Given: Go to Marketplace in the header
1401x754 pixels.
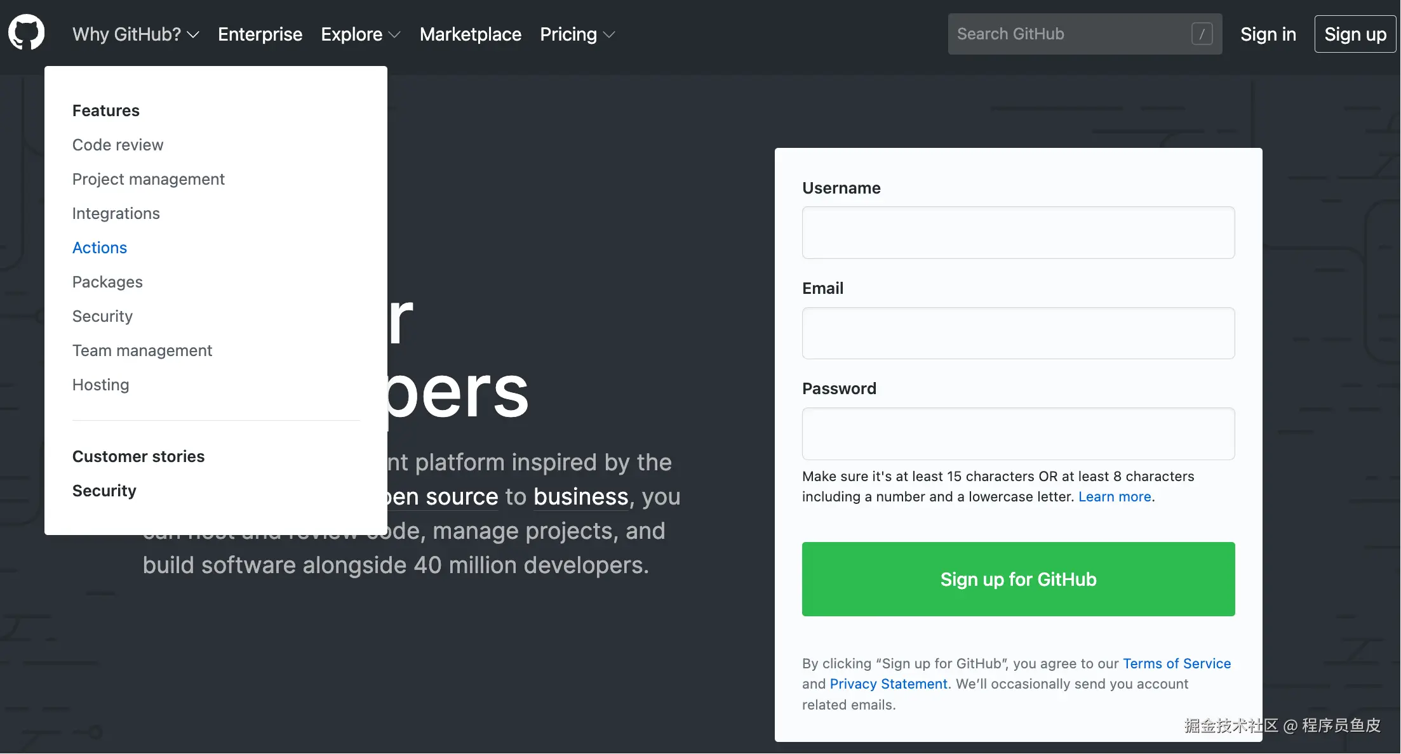Looking at the screenshot, I should (470, 34).
